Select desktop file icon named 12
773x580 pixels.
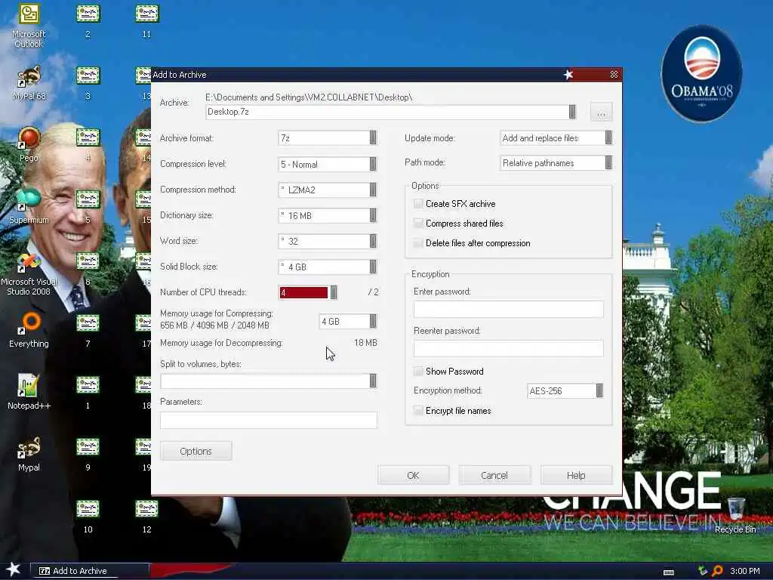pyautogui.click(x=146, y=517)
